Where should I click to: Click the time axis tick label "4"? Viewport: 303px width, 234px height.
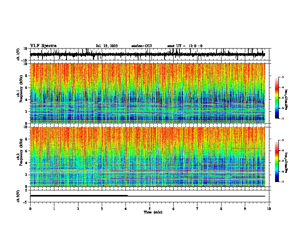pos(126,209)
